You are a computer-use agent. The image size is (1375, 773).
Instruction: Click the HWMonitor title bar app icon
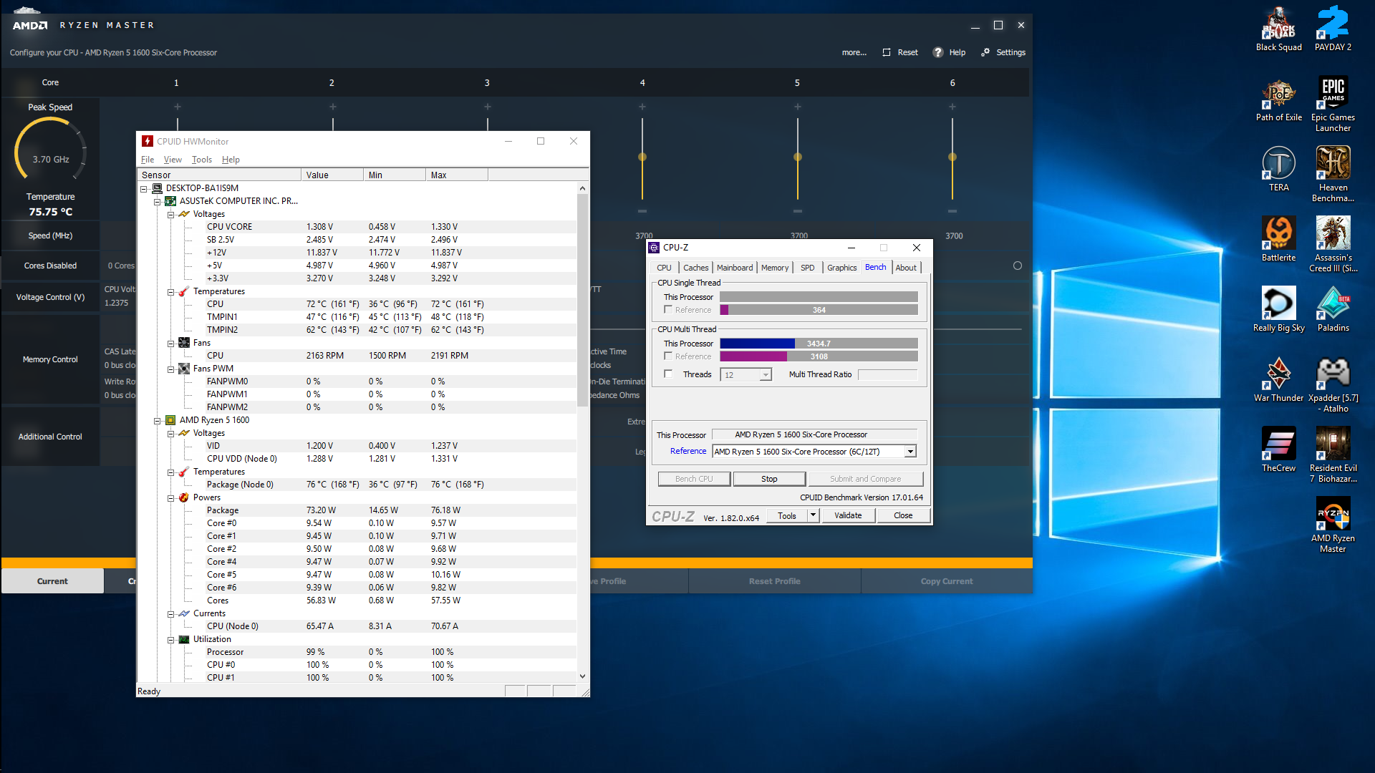tap(148, 141)
